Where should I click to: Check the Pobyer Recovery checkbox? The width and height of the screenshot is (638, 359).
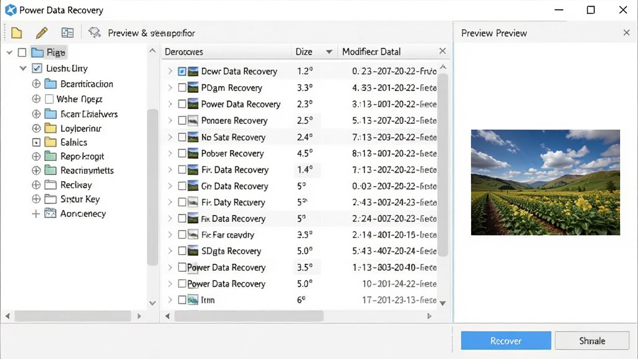[x=182, y=153]
